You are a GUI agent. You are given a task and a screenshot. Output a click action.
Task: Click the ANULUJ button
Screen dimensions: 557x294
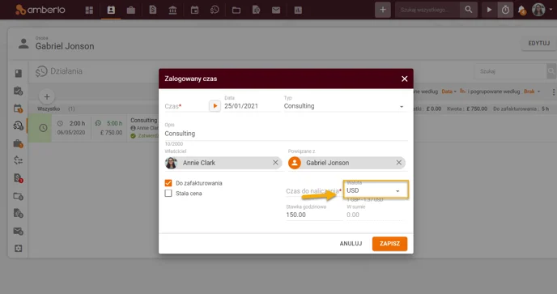pos(351,244)
